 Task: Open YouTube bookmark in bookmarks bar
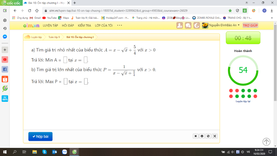point(50,18)
